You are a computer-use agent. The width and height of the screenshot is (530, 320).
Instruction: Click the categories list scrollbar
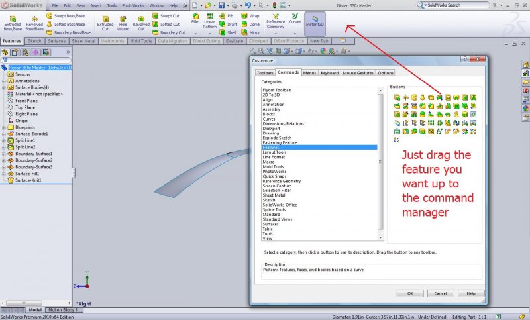[380, 162]
